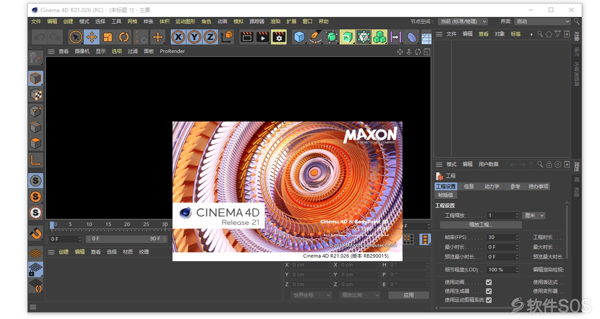Open viewport hamburger menu beside 查看
The image size is (600, 319).
coord(51,51)
